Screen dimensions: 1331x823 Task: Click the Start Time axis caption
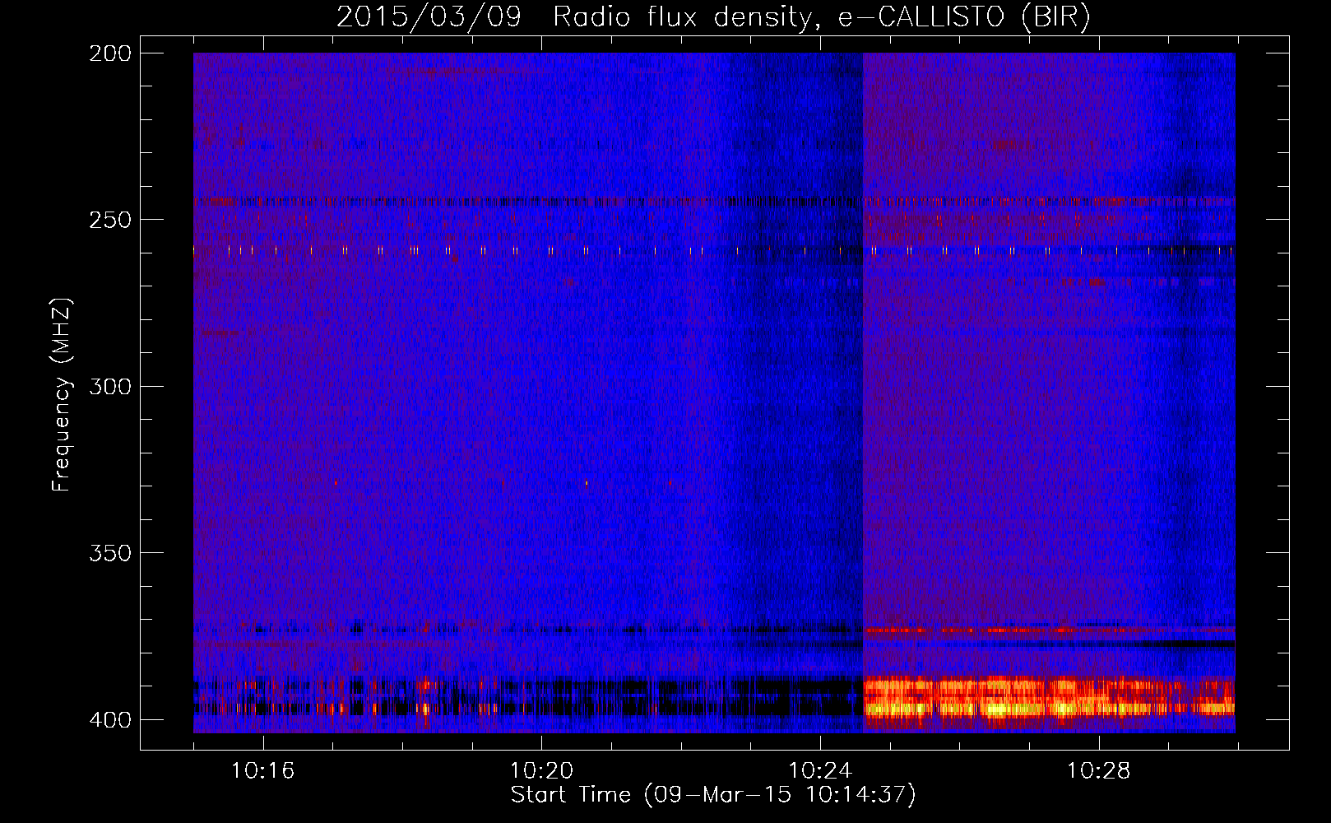point(713,795)
